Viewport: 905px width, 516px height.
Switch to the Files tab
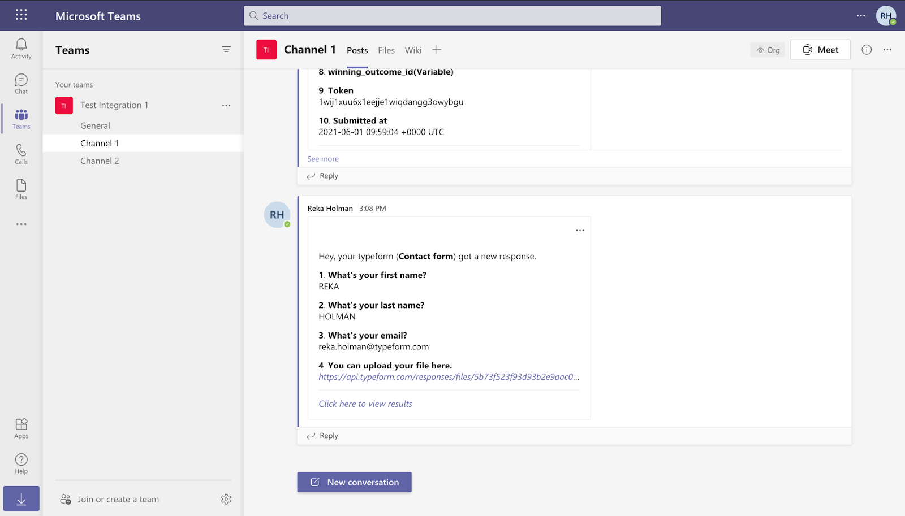[386, 50]
